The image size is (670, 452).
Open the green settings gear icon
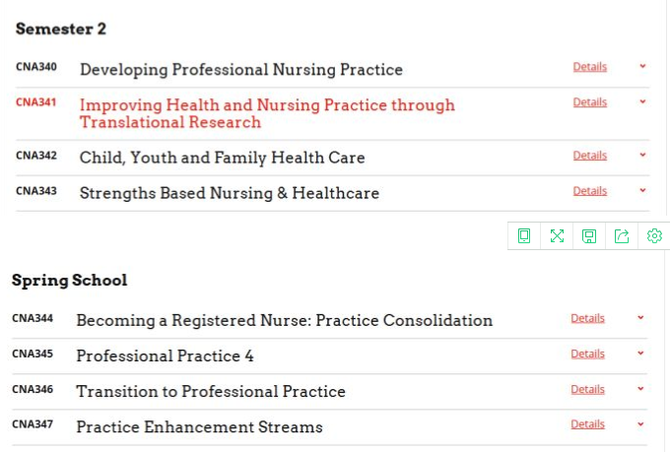[x=654, y=235]
